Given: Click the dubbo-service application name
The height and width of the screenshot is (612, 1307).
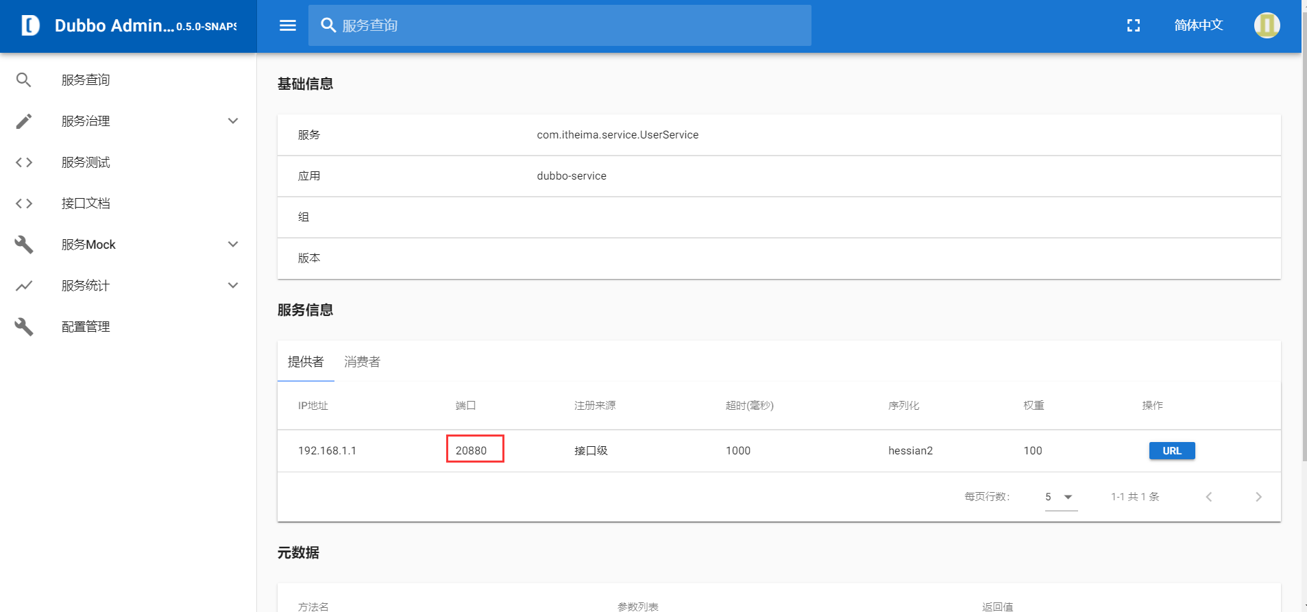Looking at the screenshot, I should 572,176.
